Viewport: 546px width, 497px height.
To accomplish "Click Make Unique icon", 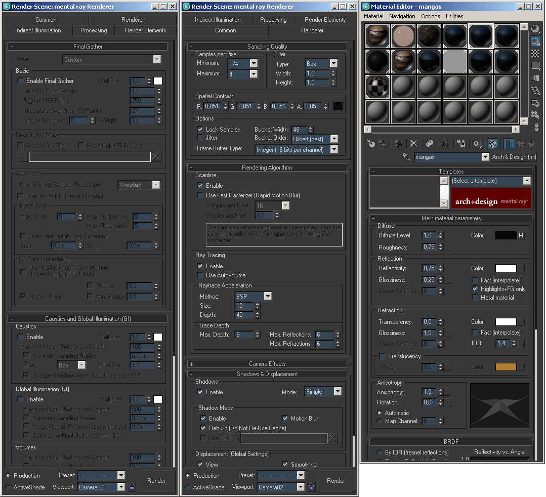I will pyautogui.click(x=445, y=144).
